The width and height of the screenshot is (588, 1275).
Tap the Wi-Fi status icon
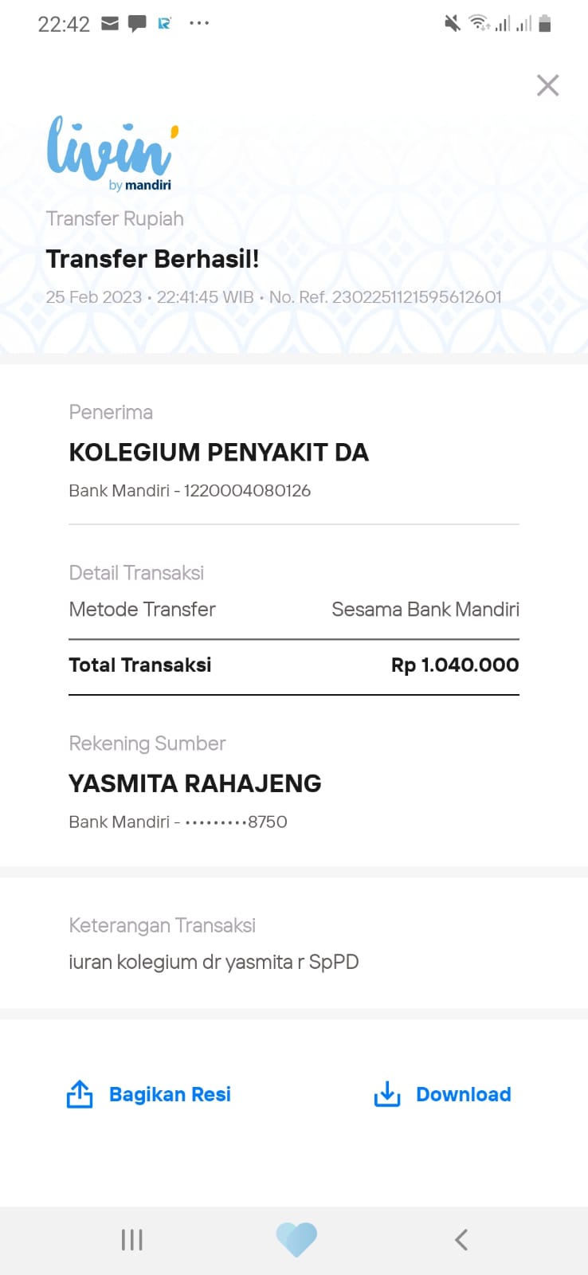point(478,23)
